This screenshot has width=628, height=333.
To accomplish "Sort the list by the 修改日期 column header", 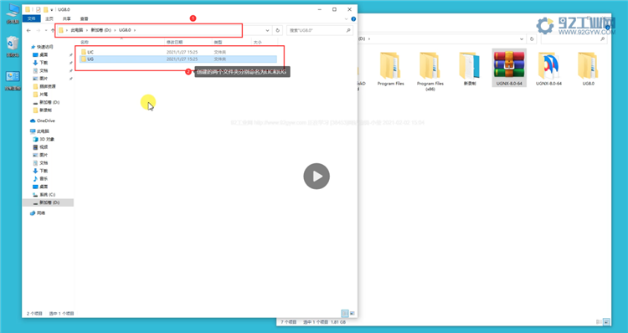I will click(x=175, y=42).
